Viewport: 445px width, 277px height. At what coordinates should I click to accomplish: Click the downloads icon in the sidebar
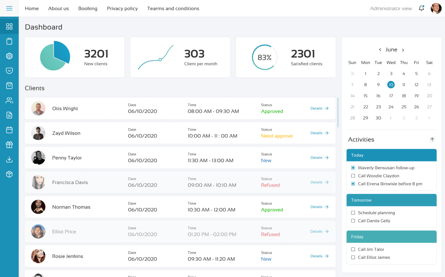[9, 159]
